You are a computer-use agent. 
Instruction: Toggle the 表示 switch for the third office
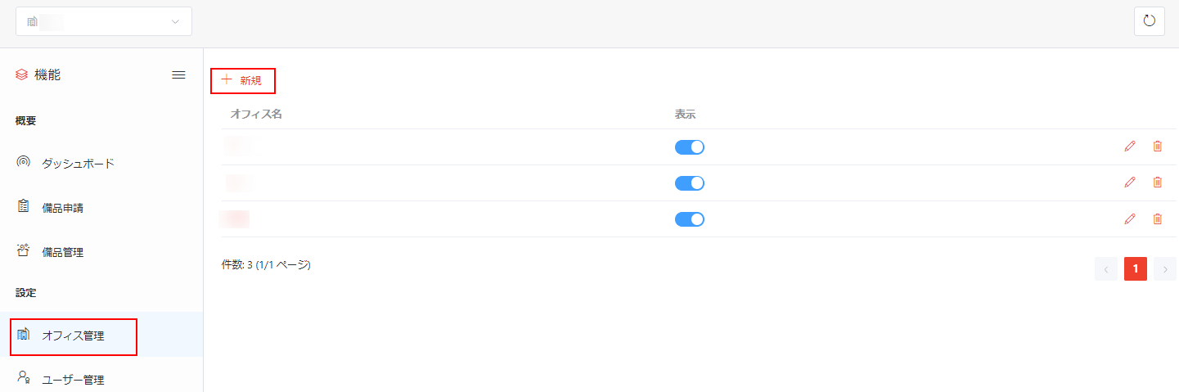(x=689, y=219)
